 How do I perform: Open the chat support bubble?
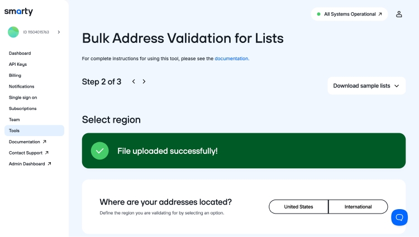click(399, 217)
